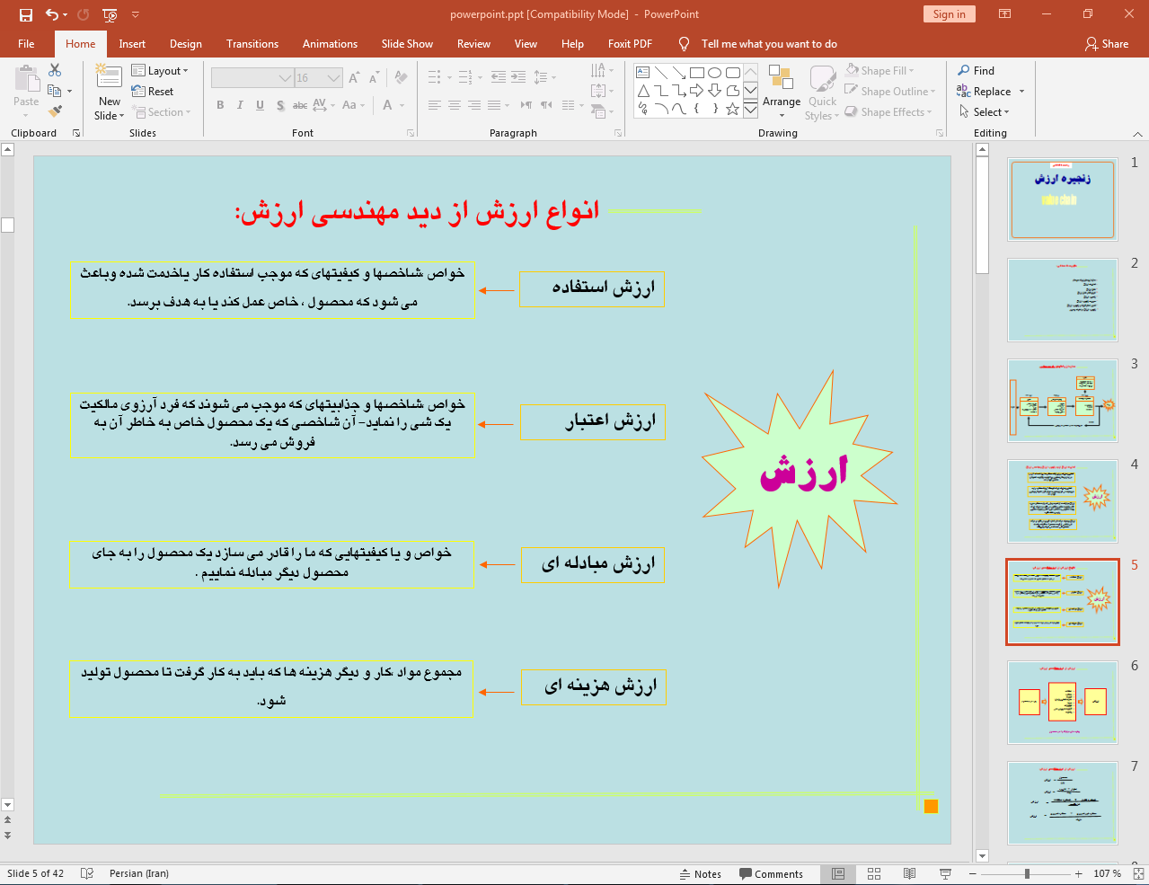1149x885 pixels.
Task: Center the paragraph text
Action: click(455, 105)
